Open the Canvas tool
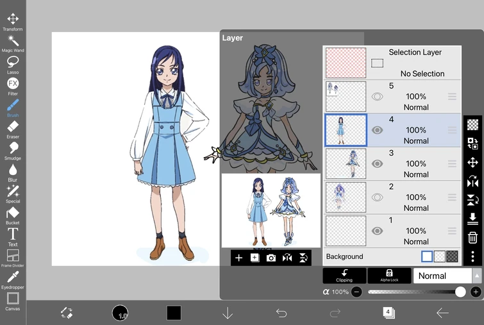This screenshot has height=325, width=484. [13, 302]
